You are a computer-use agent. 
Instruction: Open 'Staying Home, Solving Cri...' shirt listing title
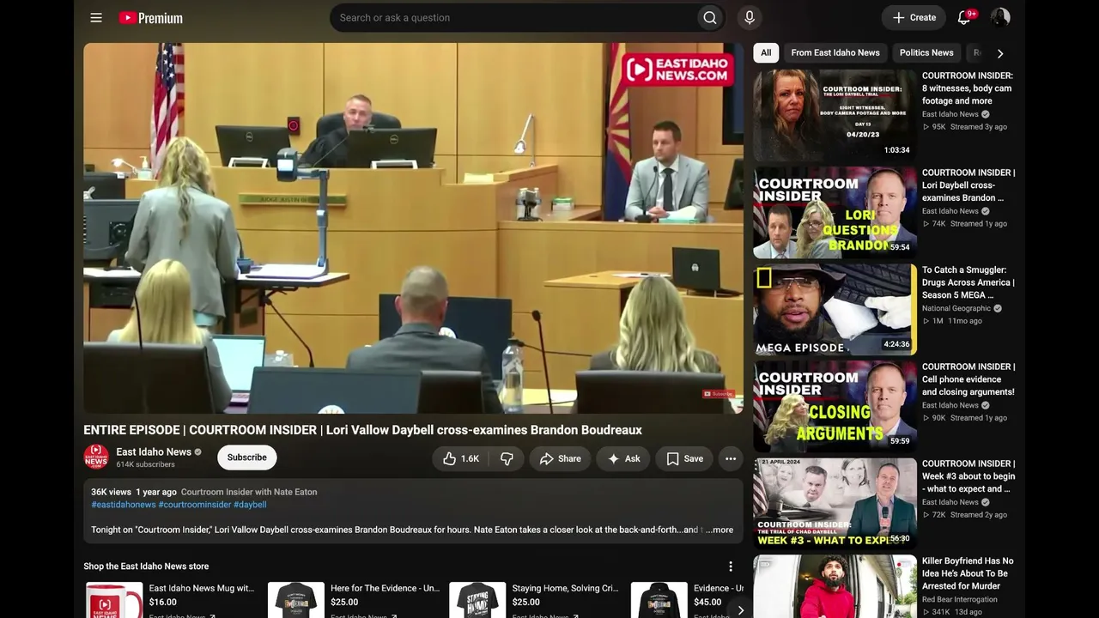[565, 589]
